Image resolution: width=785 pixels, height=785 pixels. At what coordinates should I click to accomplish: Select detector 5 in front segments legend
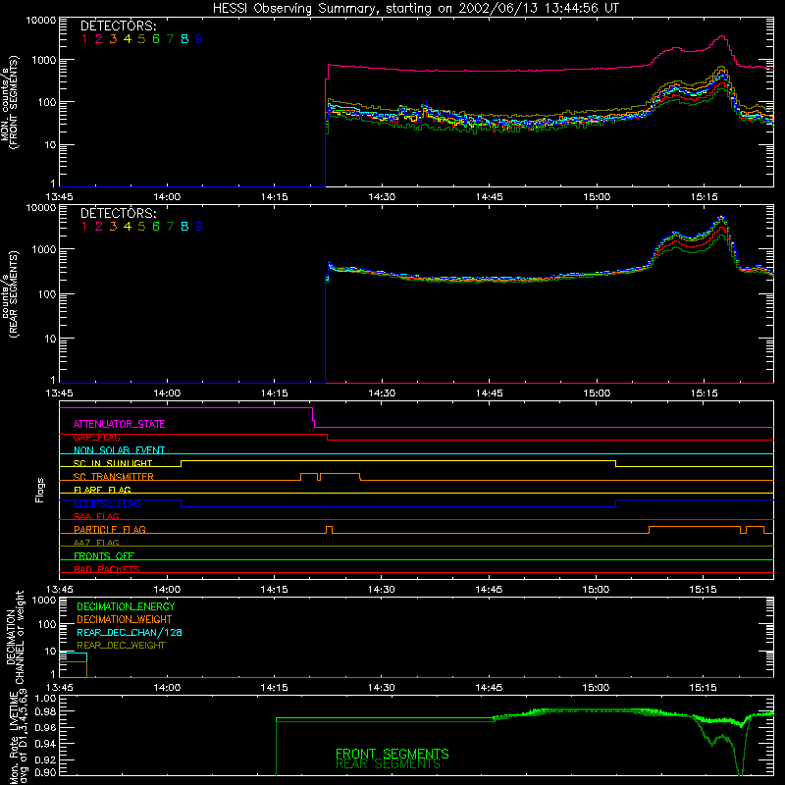141,38
